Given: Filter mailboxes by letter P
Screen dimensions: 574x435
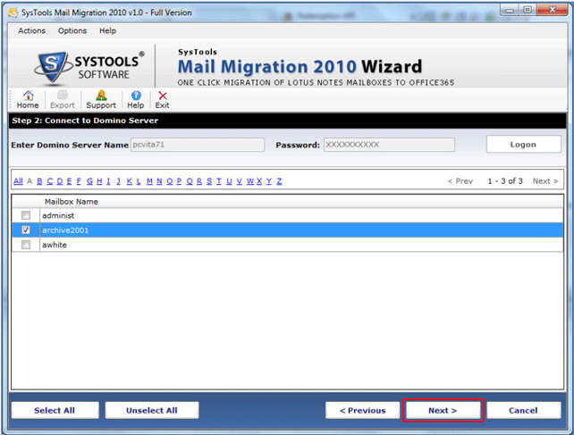Looking at the screenshot, I should tap(179, 181).
